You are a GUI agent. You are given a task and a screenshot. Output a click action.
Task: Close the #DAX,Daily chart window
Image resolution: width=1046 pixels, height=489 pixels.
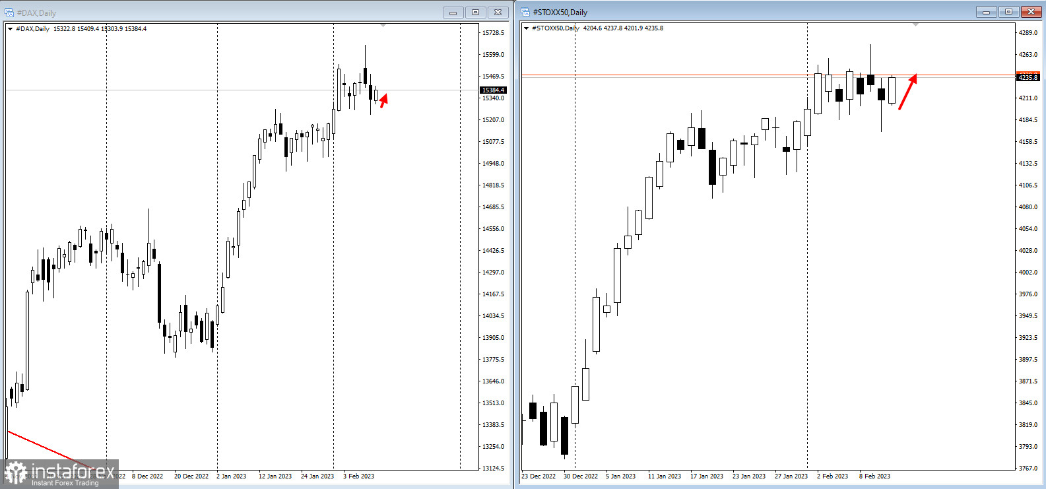pos(498,12)
